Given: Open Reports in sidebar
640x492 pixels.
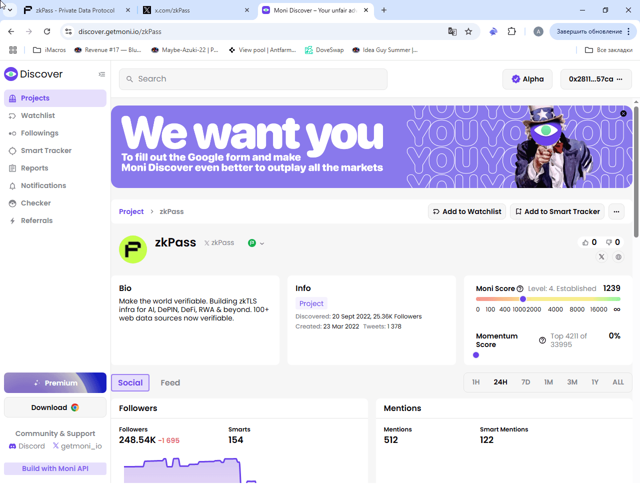Looking at the screenshot, I should click(x=55, y=168).
